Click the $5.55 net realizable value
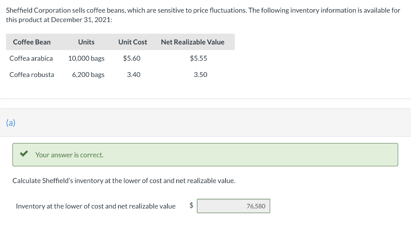This screenshot has width=411, height=236. [198, 58]
